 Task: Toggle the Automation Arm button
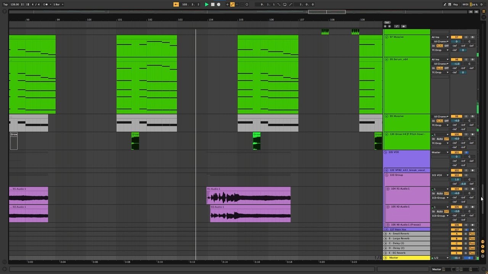232,4
